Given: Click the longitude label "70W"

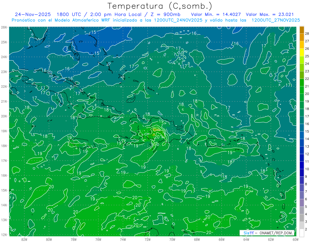Looking at the screenshot, I should click(172, 240).
